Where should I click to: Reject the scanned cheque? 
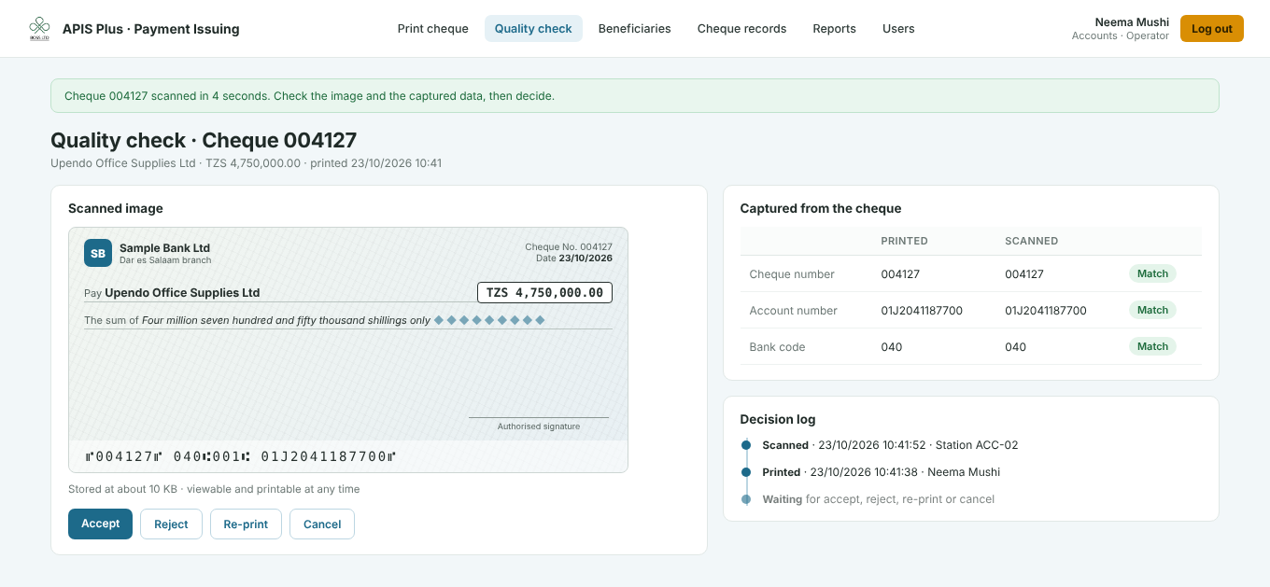pyautogui.click(x=171, y=524)
